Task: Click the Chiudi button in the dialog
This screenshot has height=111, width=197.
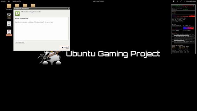Action: pyautogui.click(x=64, y=47)
